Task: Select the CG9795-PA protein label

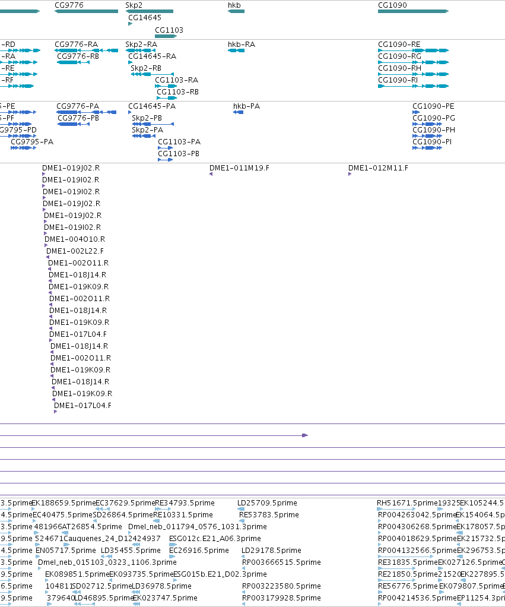Action: point(32,142)
